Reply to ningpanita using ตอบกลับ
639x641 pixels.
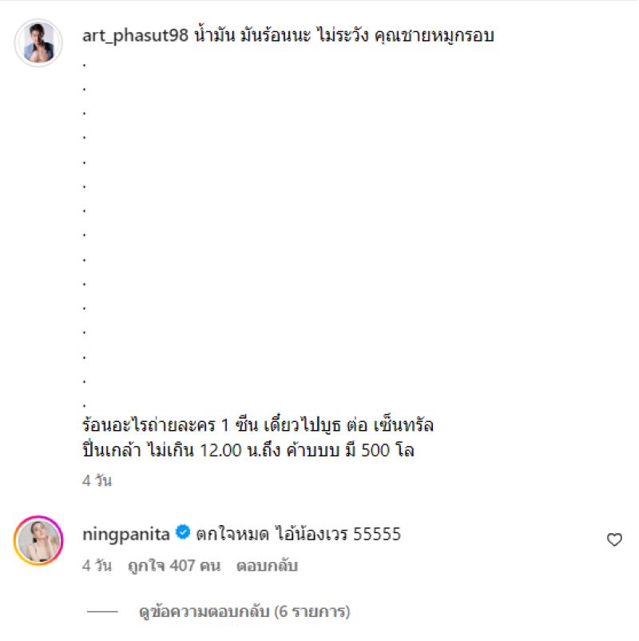coord(267,566)
